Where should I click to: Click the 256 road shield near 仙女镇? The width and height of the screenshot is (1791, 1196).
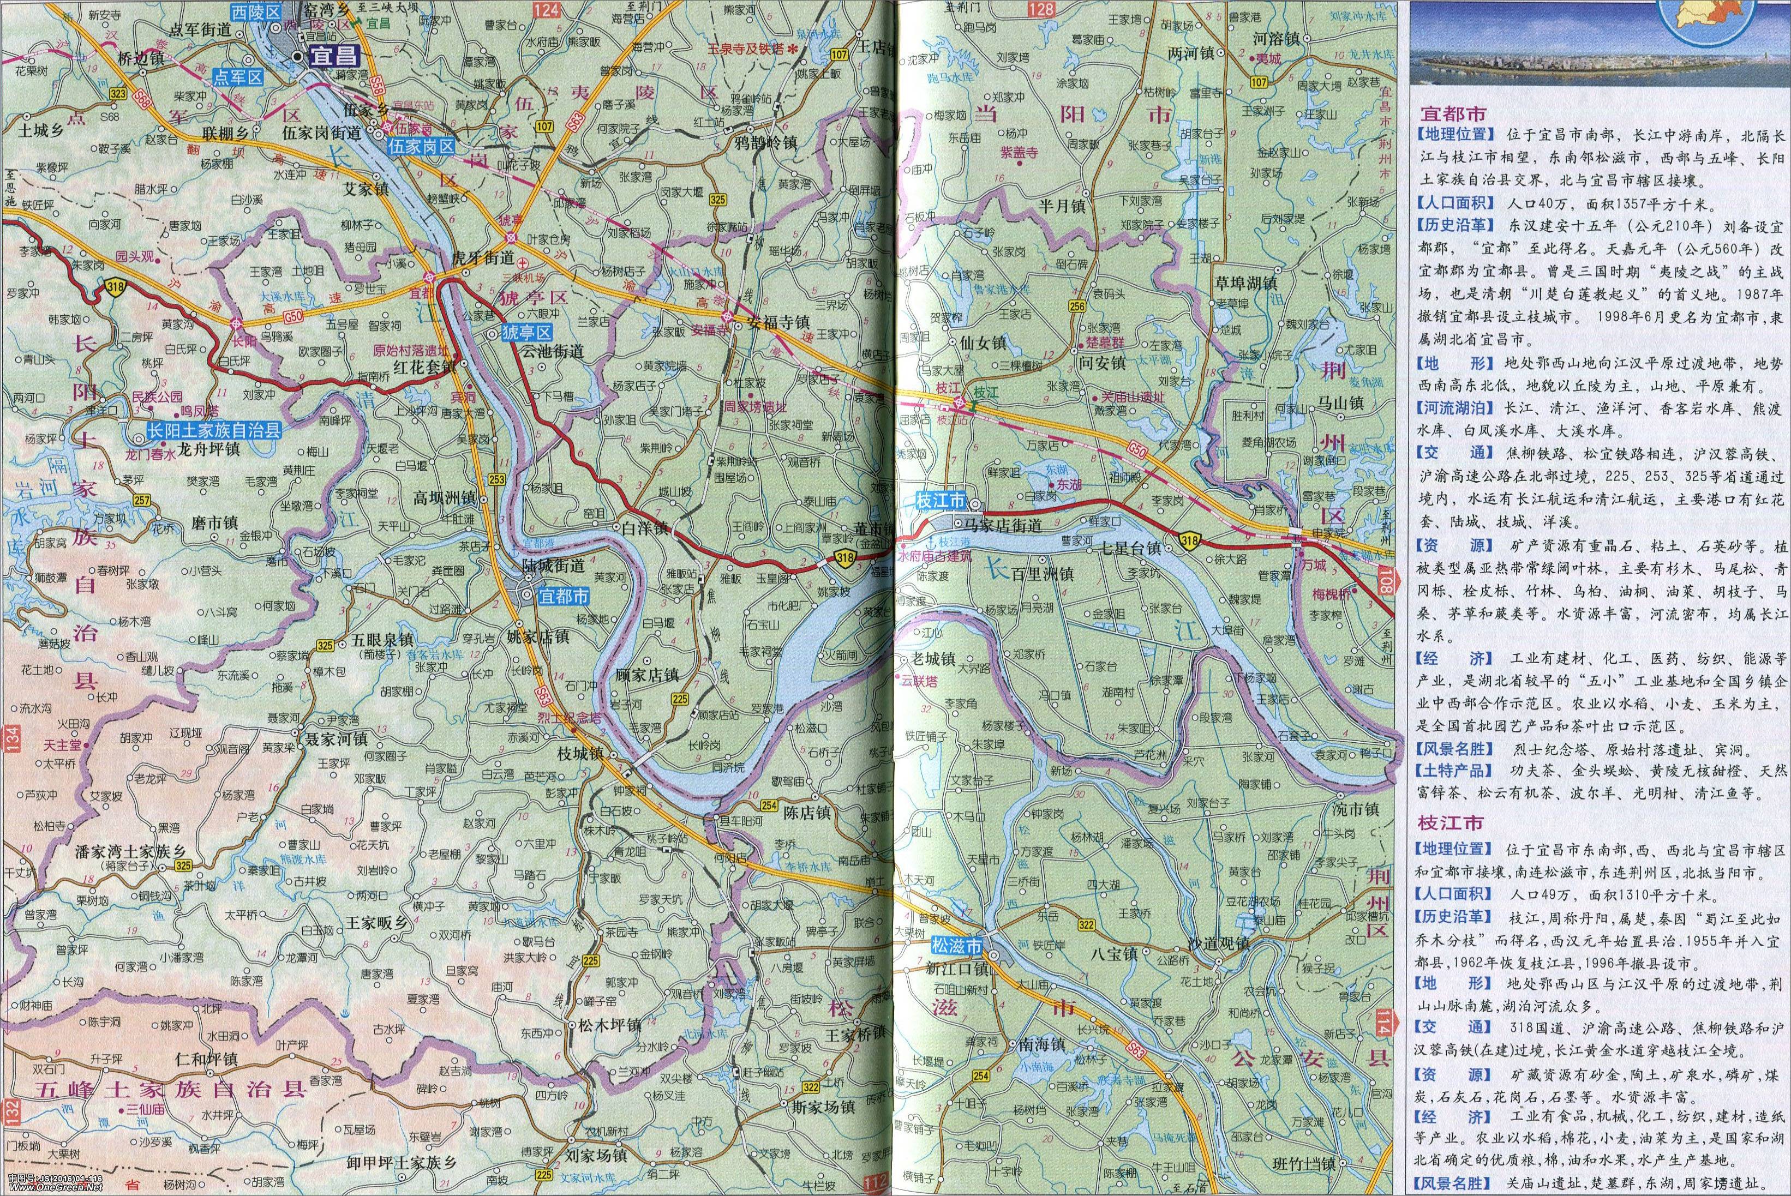(1077, 306)
